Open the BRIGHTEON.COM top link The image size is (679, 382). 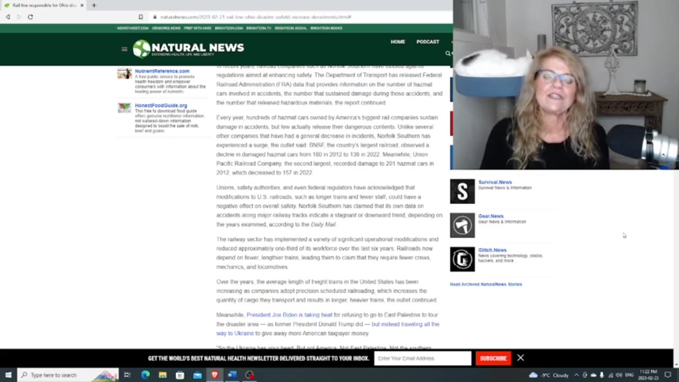click(x=229, y=28)
